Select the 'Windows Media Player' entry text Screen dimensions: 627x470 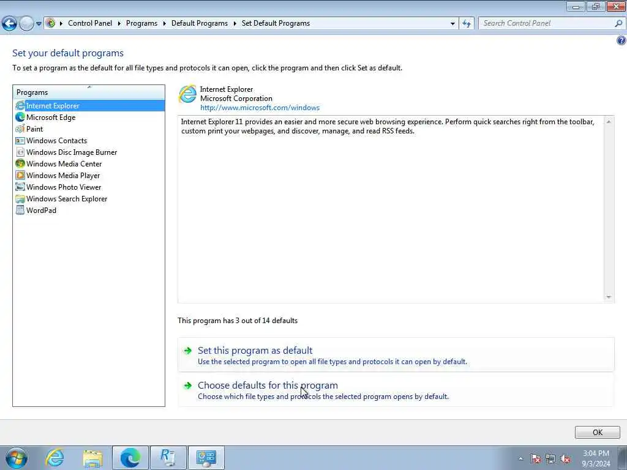(x=63, y=175)
